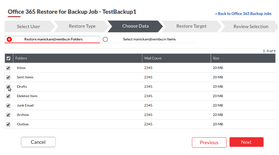Image resolution: width=279 pixels, height=155 pixels.
Task: Uncheck the Drafts folder checkbox
Action: tap(8, 87)
